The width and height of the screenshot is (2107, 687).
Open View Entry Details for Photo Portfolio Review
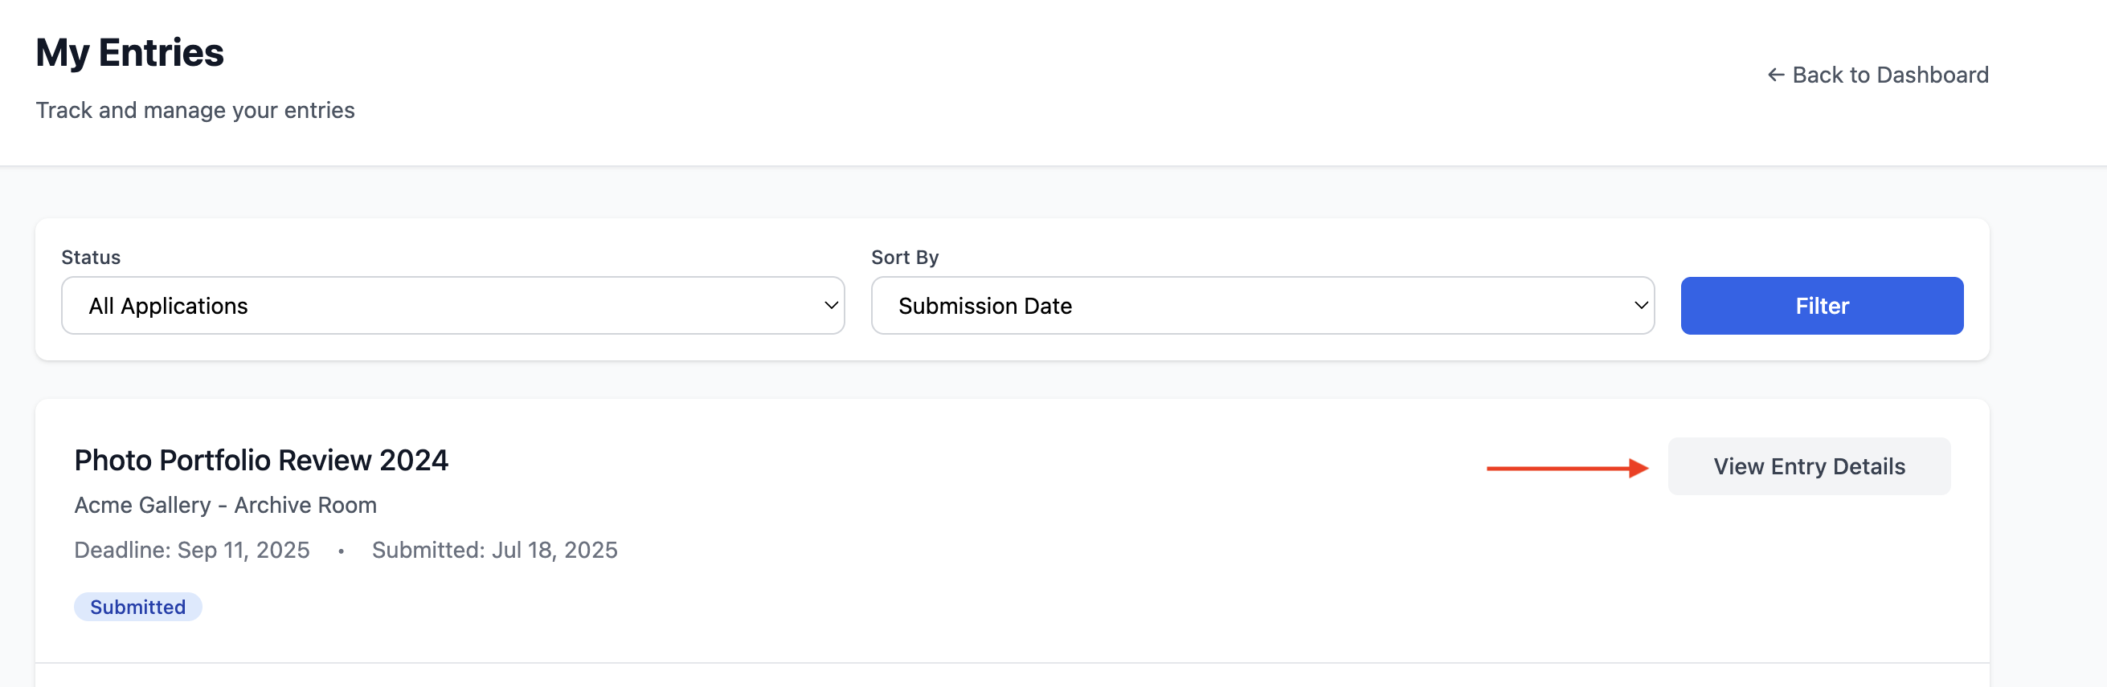point(1808,466)
